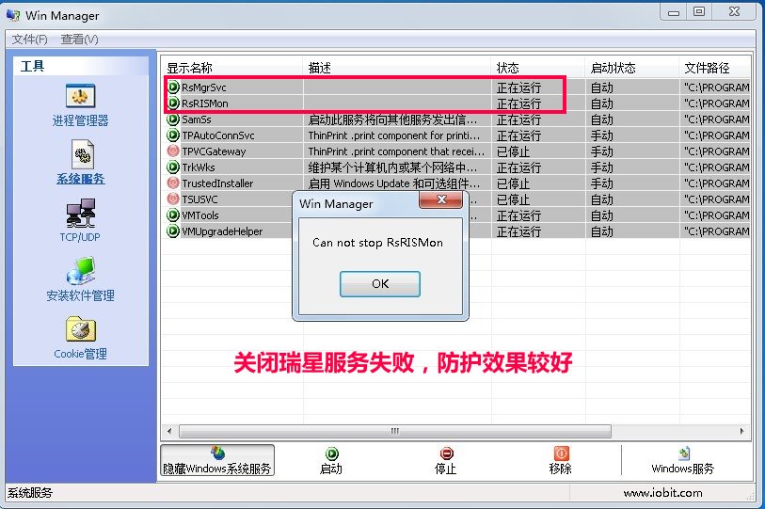
Task: Minimize the Win Manager main window
Action: pos(674,11)
